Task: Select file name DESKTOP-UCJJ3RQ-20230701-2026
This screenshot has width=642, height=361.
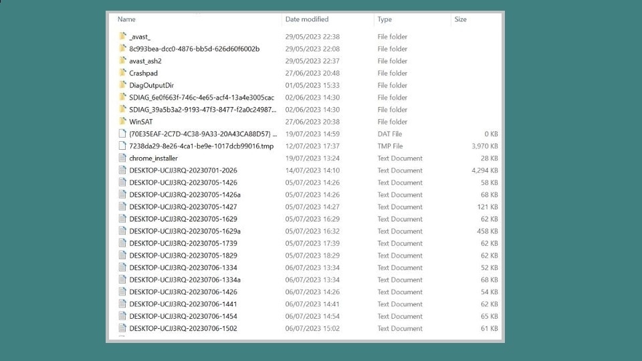Action: pos(183,170)
